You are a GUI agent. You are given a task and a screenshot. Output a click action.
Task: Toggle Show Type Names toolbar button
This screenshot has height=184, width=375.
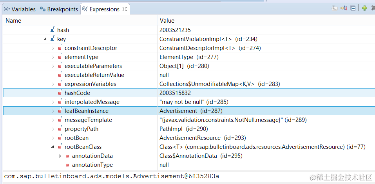pos(335,8)
